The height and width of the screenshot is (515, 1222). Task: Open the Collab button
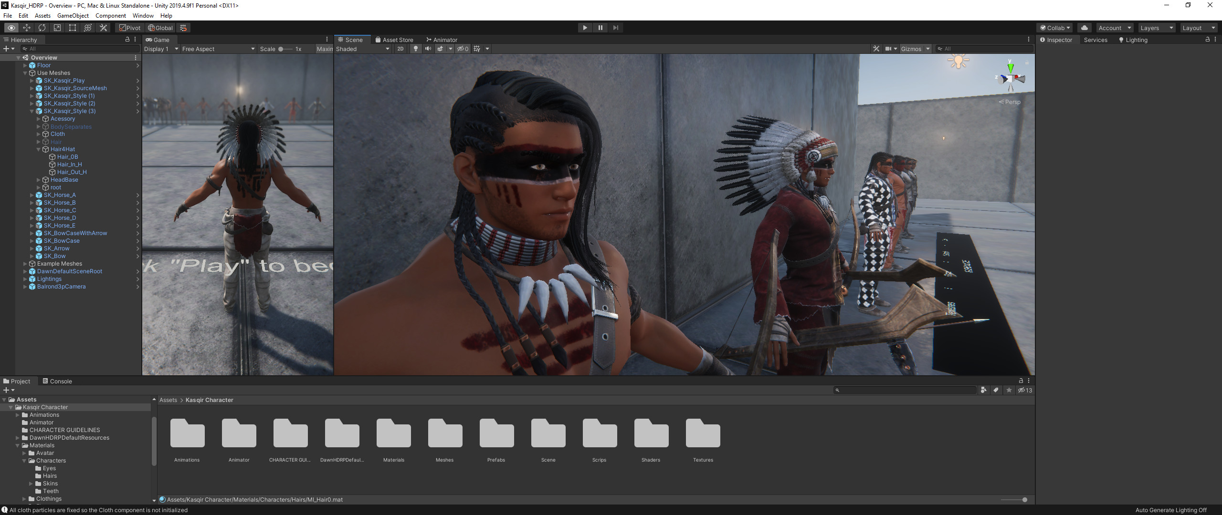pos(1055,28)
